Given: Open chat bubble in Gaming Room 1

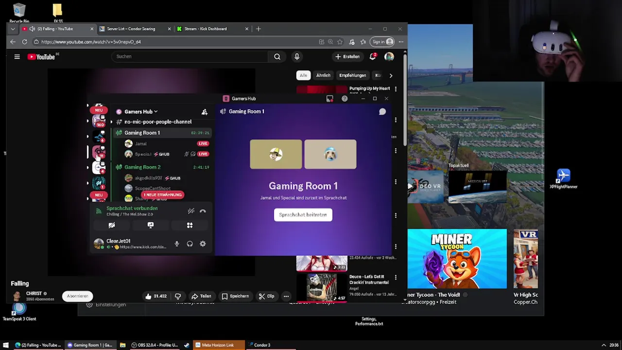Looking at the screenshot, I should (382, 112).
